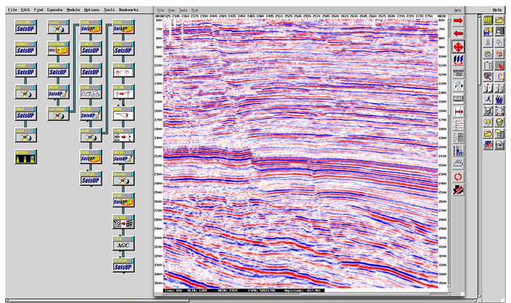Screen dimensions: 511x303
Task: Select the Field disk node
Action: (59, 27)
